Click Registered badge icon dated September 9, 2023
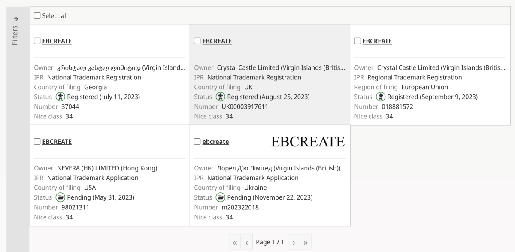This screenshot has width=515, height=252. tap(380, 97)
